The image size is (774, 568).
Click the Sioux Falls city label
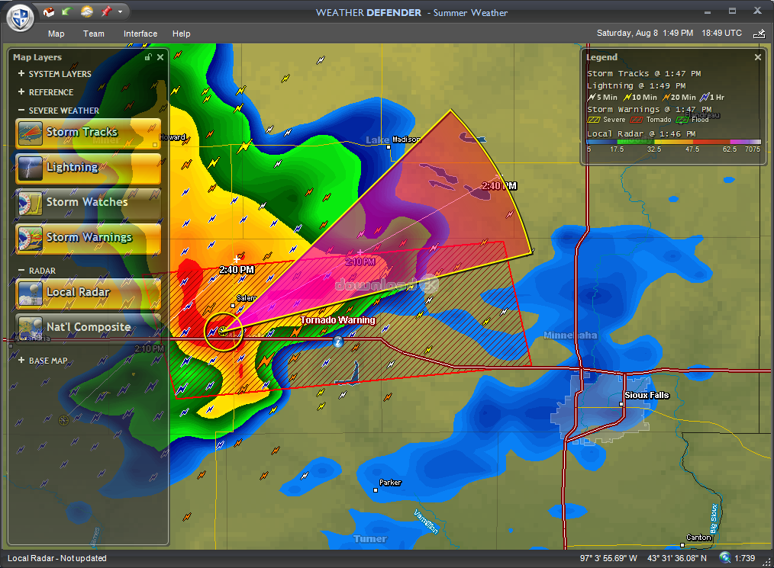pyautogui.click(x=647, y=395)
